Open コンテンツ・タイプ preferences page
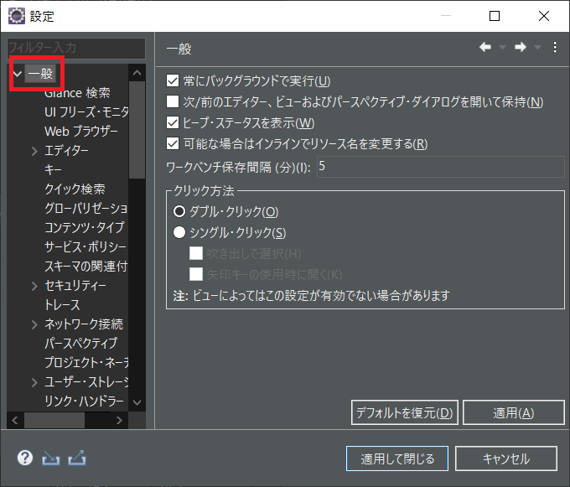Viewport: 570px width, 487px height. coord(85,227)
